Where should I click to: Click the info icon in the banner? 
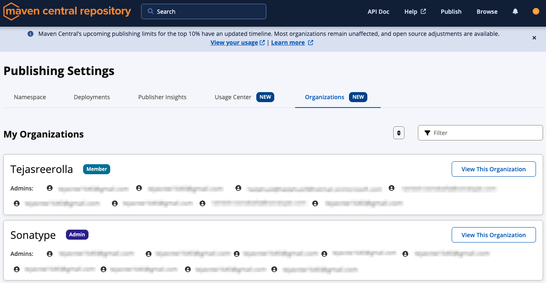point(30,34)
